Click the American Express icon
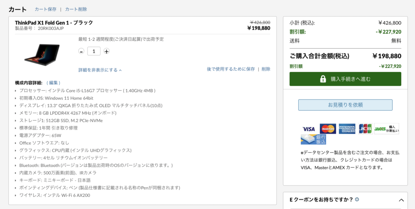This screenshot has height=209, width=415. (347, 129)
